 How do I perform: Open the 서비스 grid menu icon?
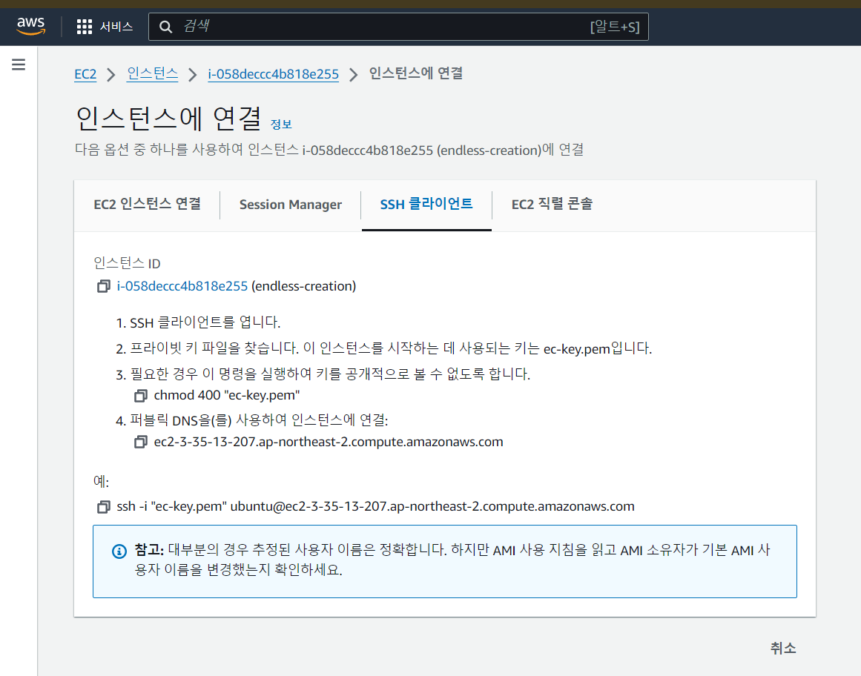click(84, 27)
